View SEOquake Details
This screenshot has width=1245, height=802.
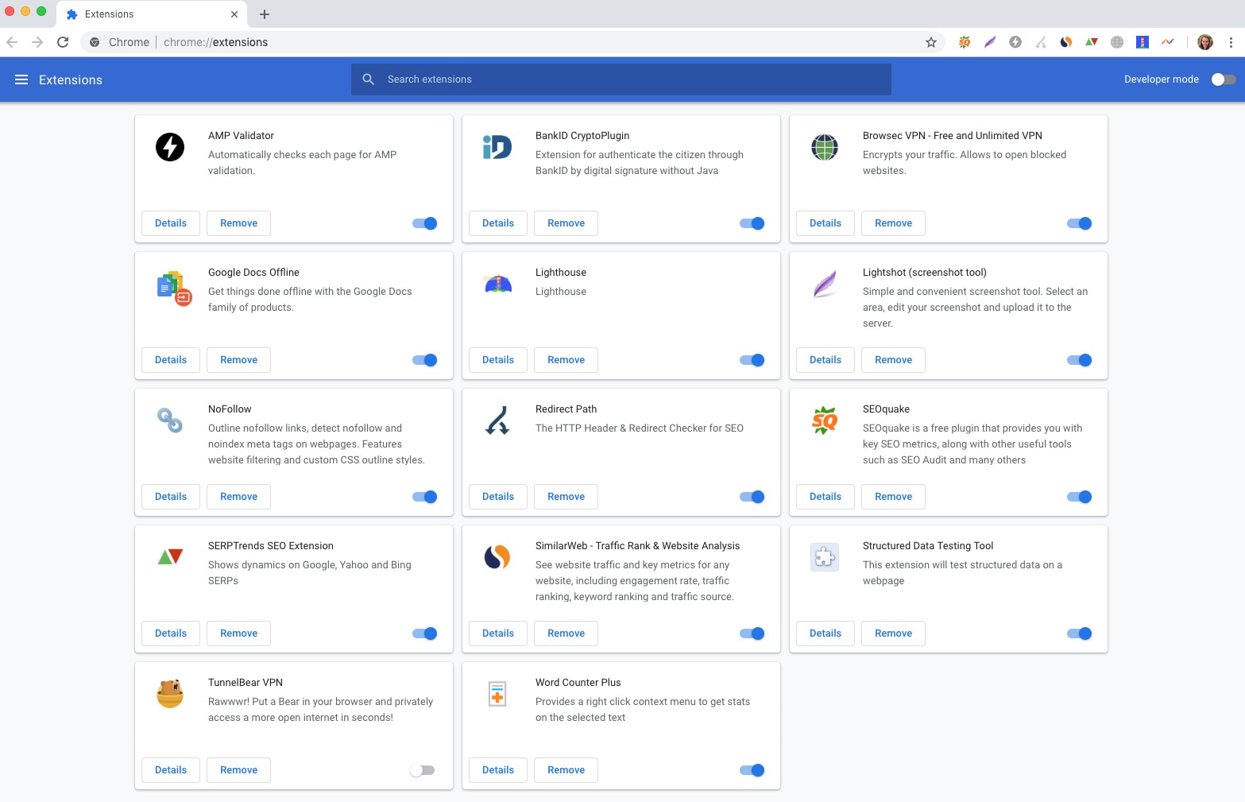coord(825,497)
